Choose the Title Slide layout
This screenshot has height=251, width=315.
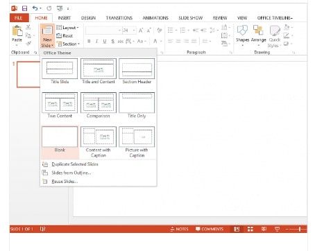(60, 71)
